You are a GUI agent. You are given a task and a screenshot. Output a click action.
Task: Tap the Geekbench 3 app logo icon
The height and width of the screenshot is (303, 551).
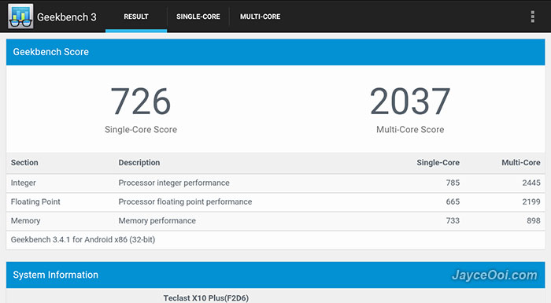click(20, 17)
